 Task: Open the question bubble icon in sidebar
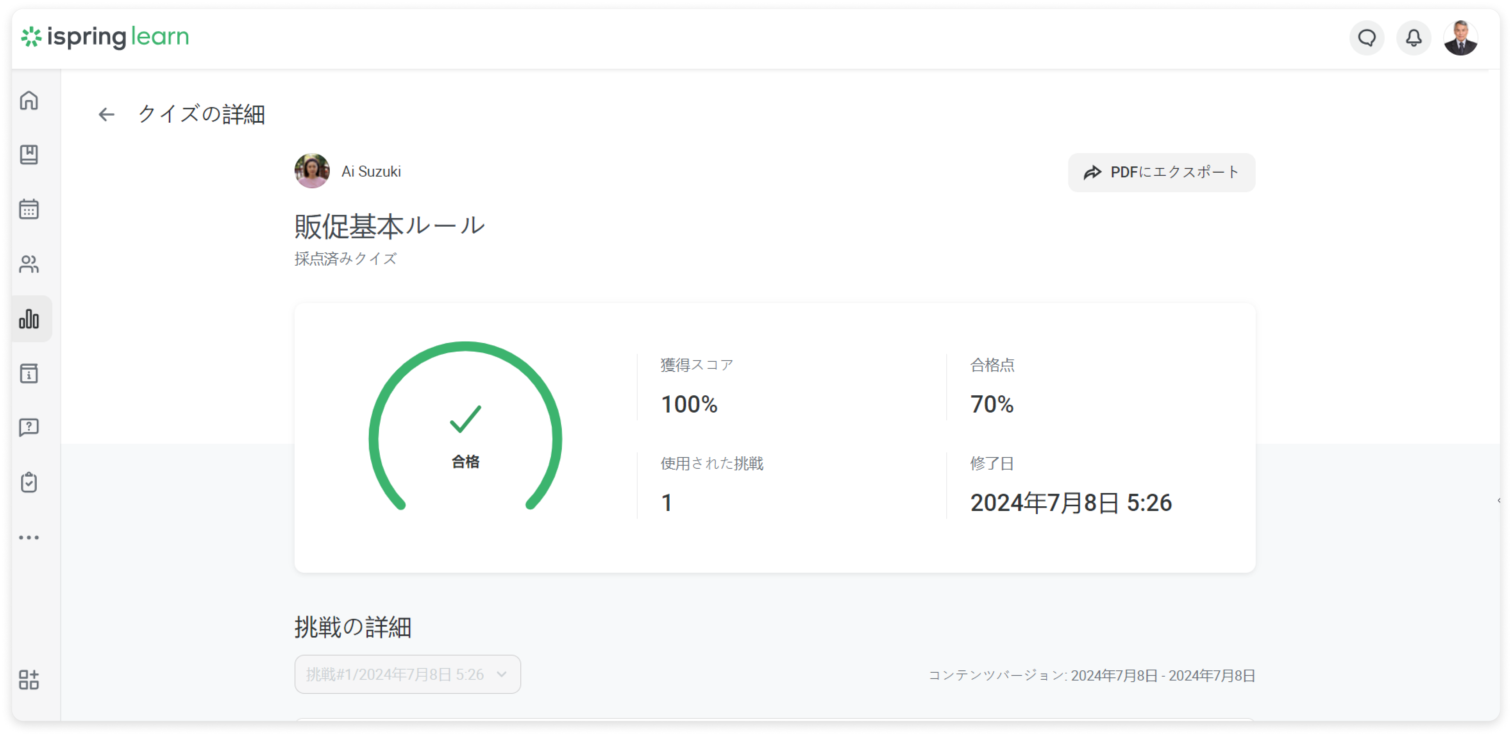[29, 428]
